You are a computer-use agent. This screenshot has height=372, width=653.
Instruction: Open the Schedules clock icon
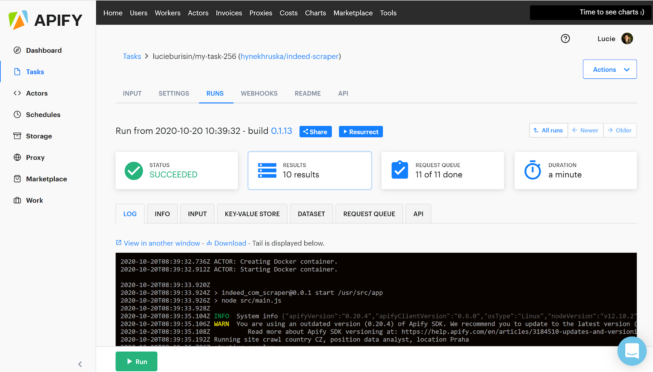point(17,115)
